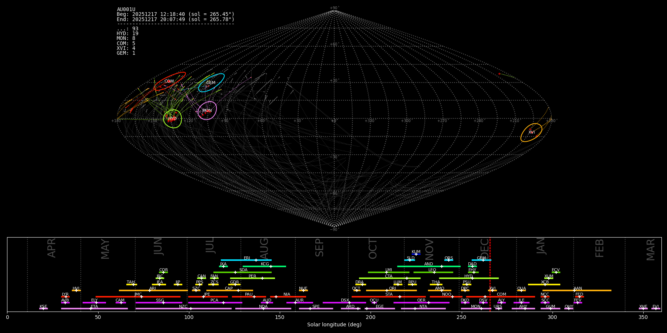The height and width of the screenshot is (333, 667).
Task: Select the pink NDA shower bar
Action: 263,309
